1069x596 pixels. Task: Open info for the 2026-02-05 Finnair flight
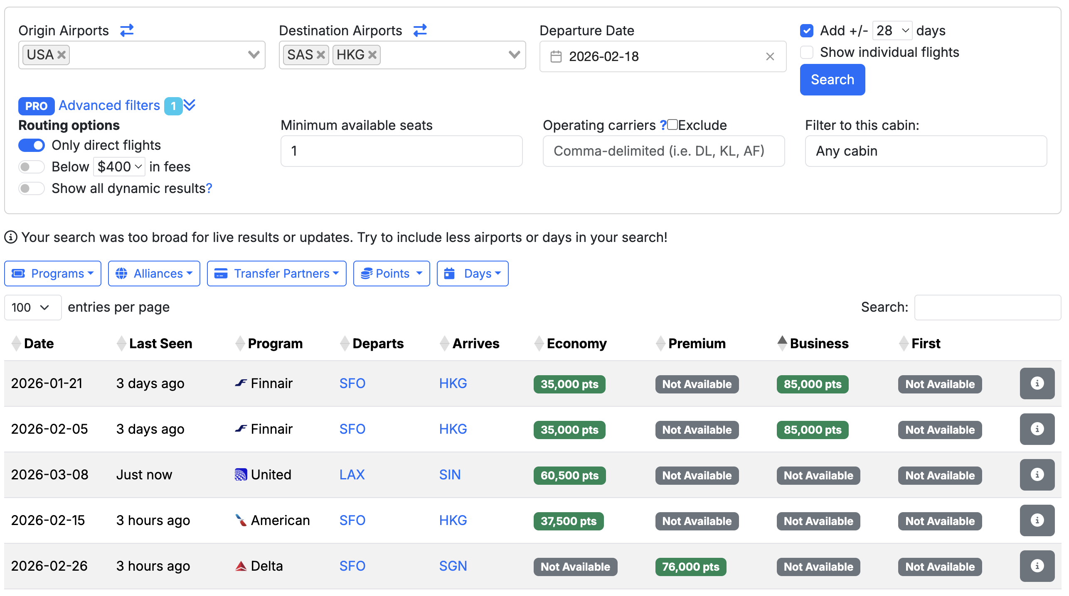(x=1037, y=429)
